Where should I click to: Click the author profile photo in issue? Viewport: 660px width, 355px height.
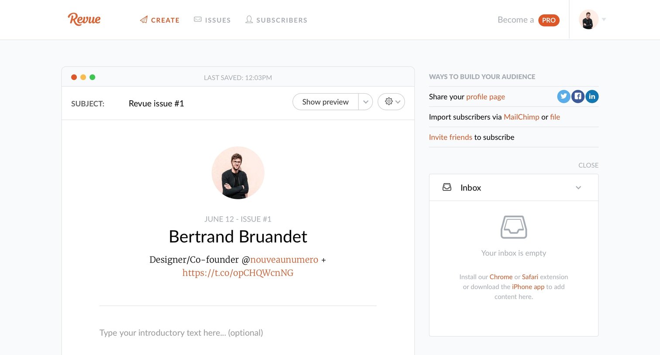click(238, 173)
